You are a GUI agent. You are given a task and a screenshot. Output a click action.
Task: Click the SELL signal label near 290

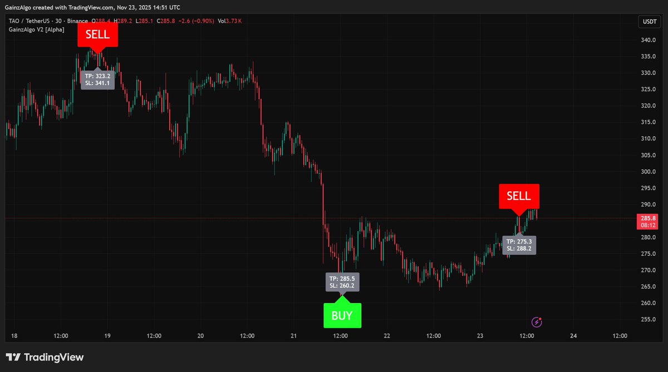[x=519, y=196]
